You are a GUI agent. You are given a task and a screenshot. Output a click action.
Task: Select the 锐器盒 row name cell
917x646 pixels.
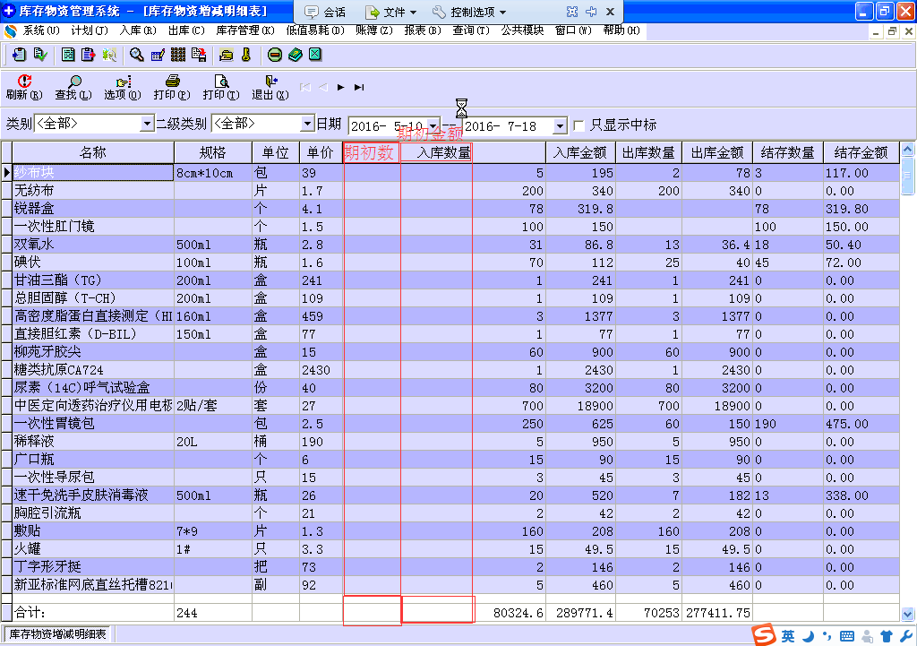pyautogui.click(x=93, y=209)
